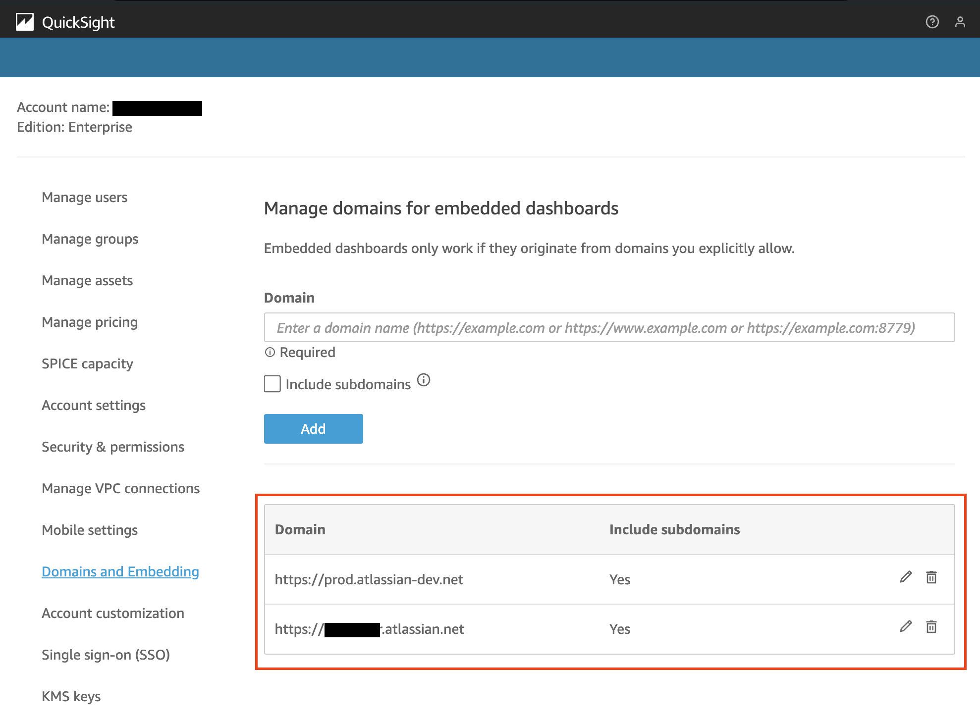Click the QuickSight title text

78,23
